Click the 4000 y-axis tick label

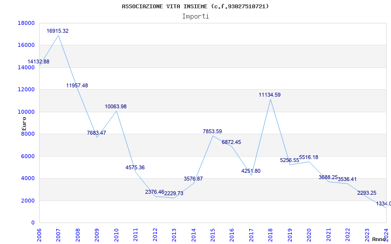click(x=27, y=179)
